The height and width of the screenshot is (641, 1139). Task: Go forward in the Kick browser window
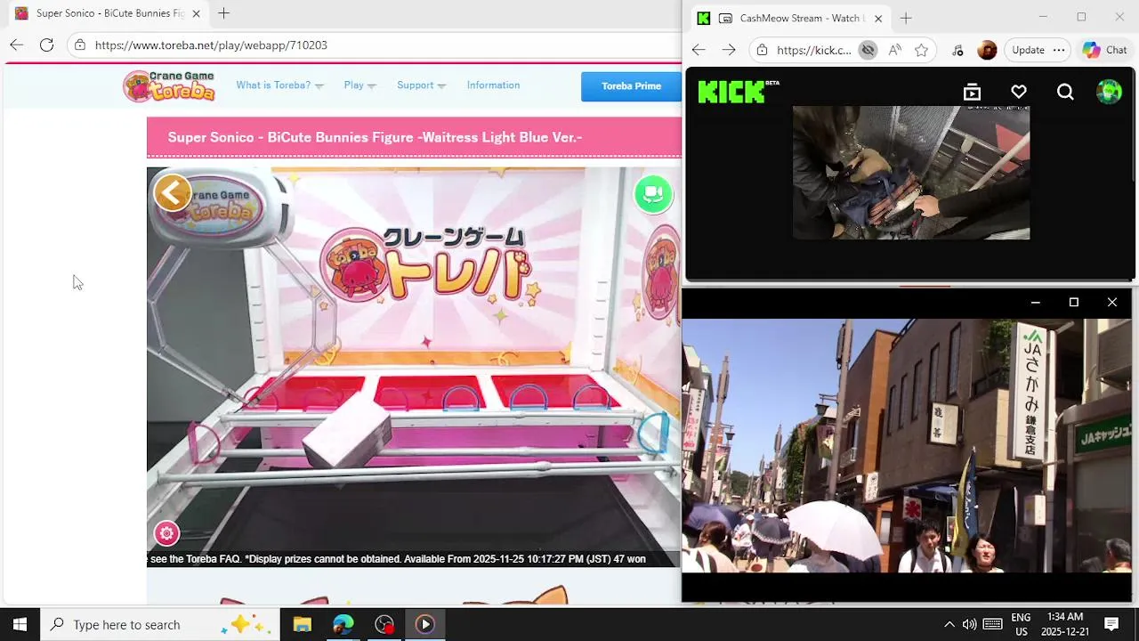click(729, 50)
